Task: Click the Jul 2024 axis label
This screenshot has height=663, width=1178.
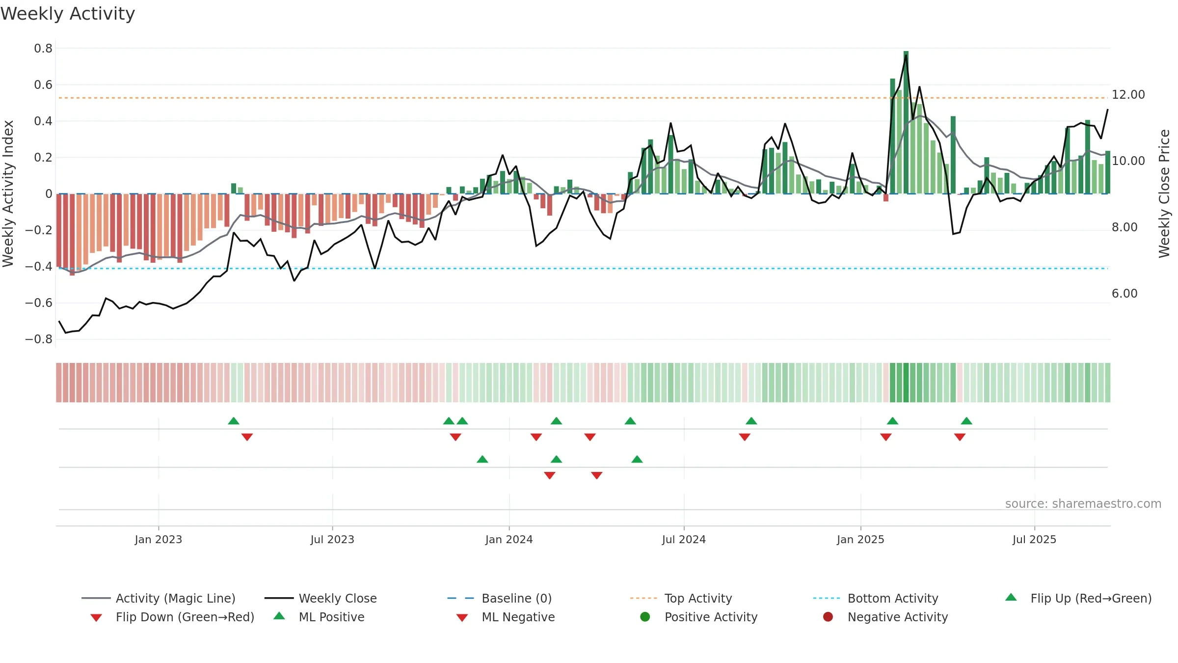Action: click(684, 539)
